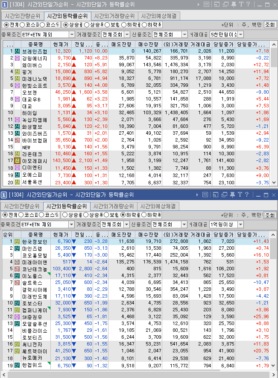Viewport: 278px width, 378px height.
Task: Open help question mark icon in lower window
Action: pyautogui.click(x=247, y=195)
